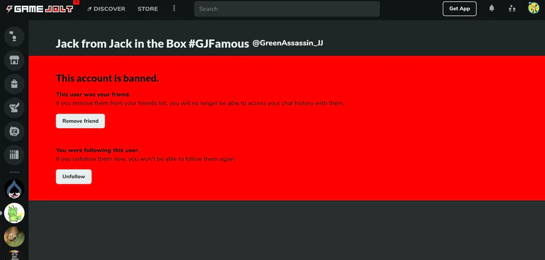This screenshot has height=260, width=545.
Task: Focus the Search field
Action: click(287, 9)
